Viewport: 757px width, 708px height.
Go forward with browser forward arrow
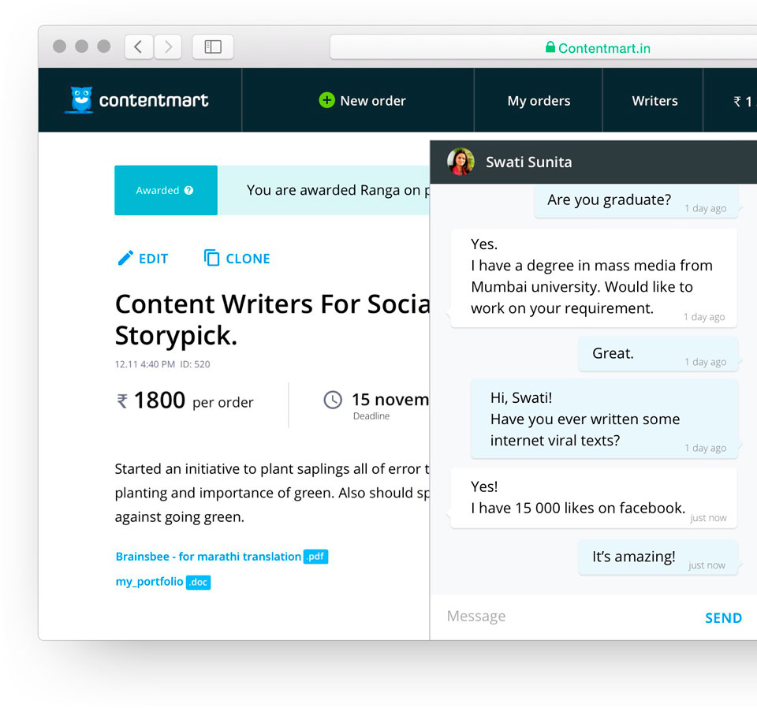(168, 47)
